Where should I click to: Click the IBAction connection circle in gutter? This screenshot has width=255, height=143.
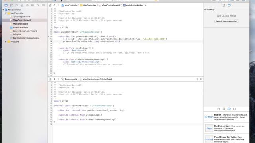[x=49, y=37]
